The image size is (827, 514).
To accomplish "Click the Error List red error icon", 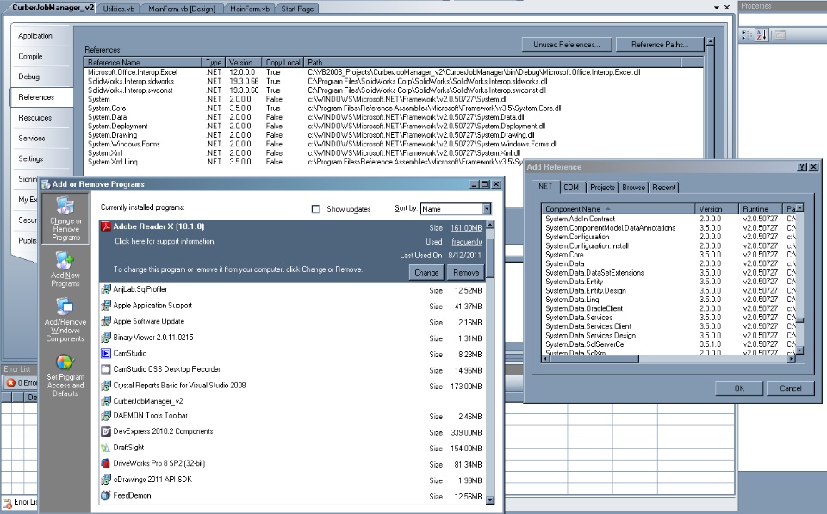I will point(10,383).
